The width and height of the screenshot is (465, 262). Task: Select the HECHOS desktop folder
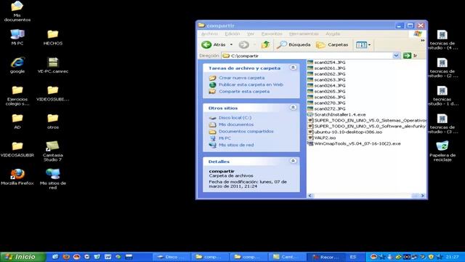coord(53,37)
